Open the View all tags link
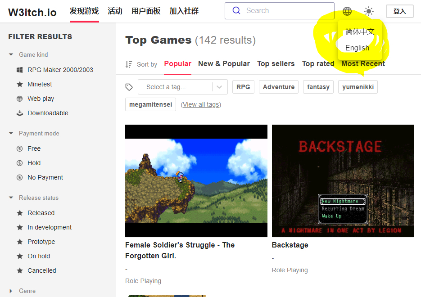The image size is (421, 297). (201, 104)
